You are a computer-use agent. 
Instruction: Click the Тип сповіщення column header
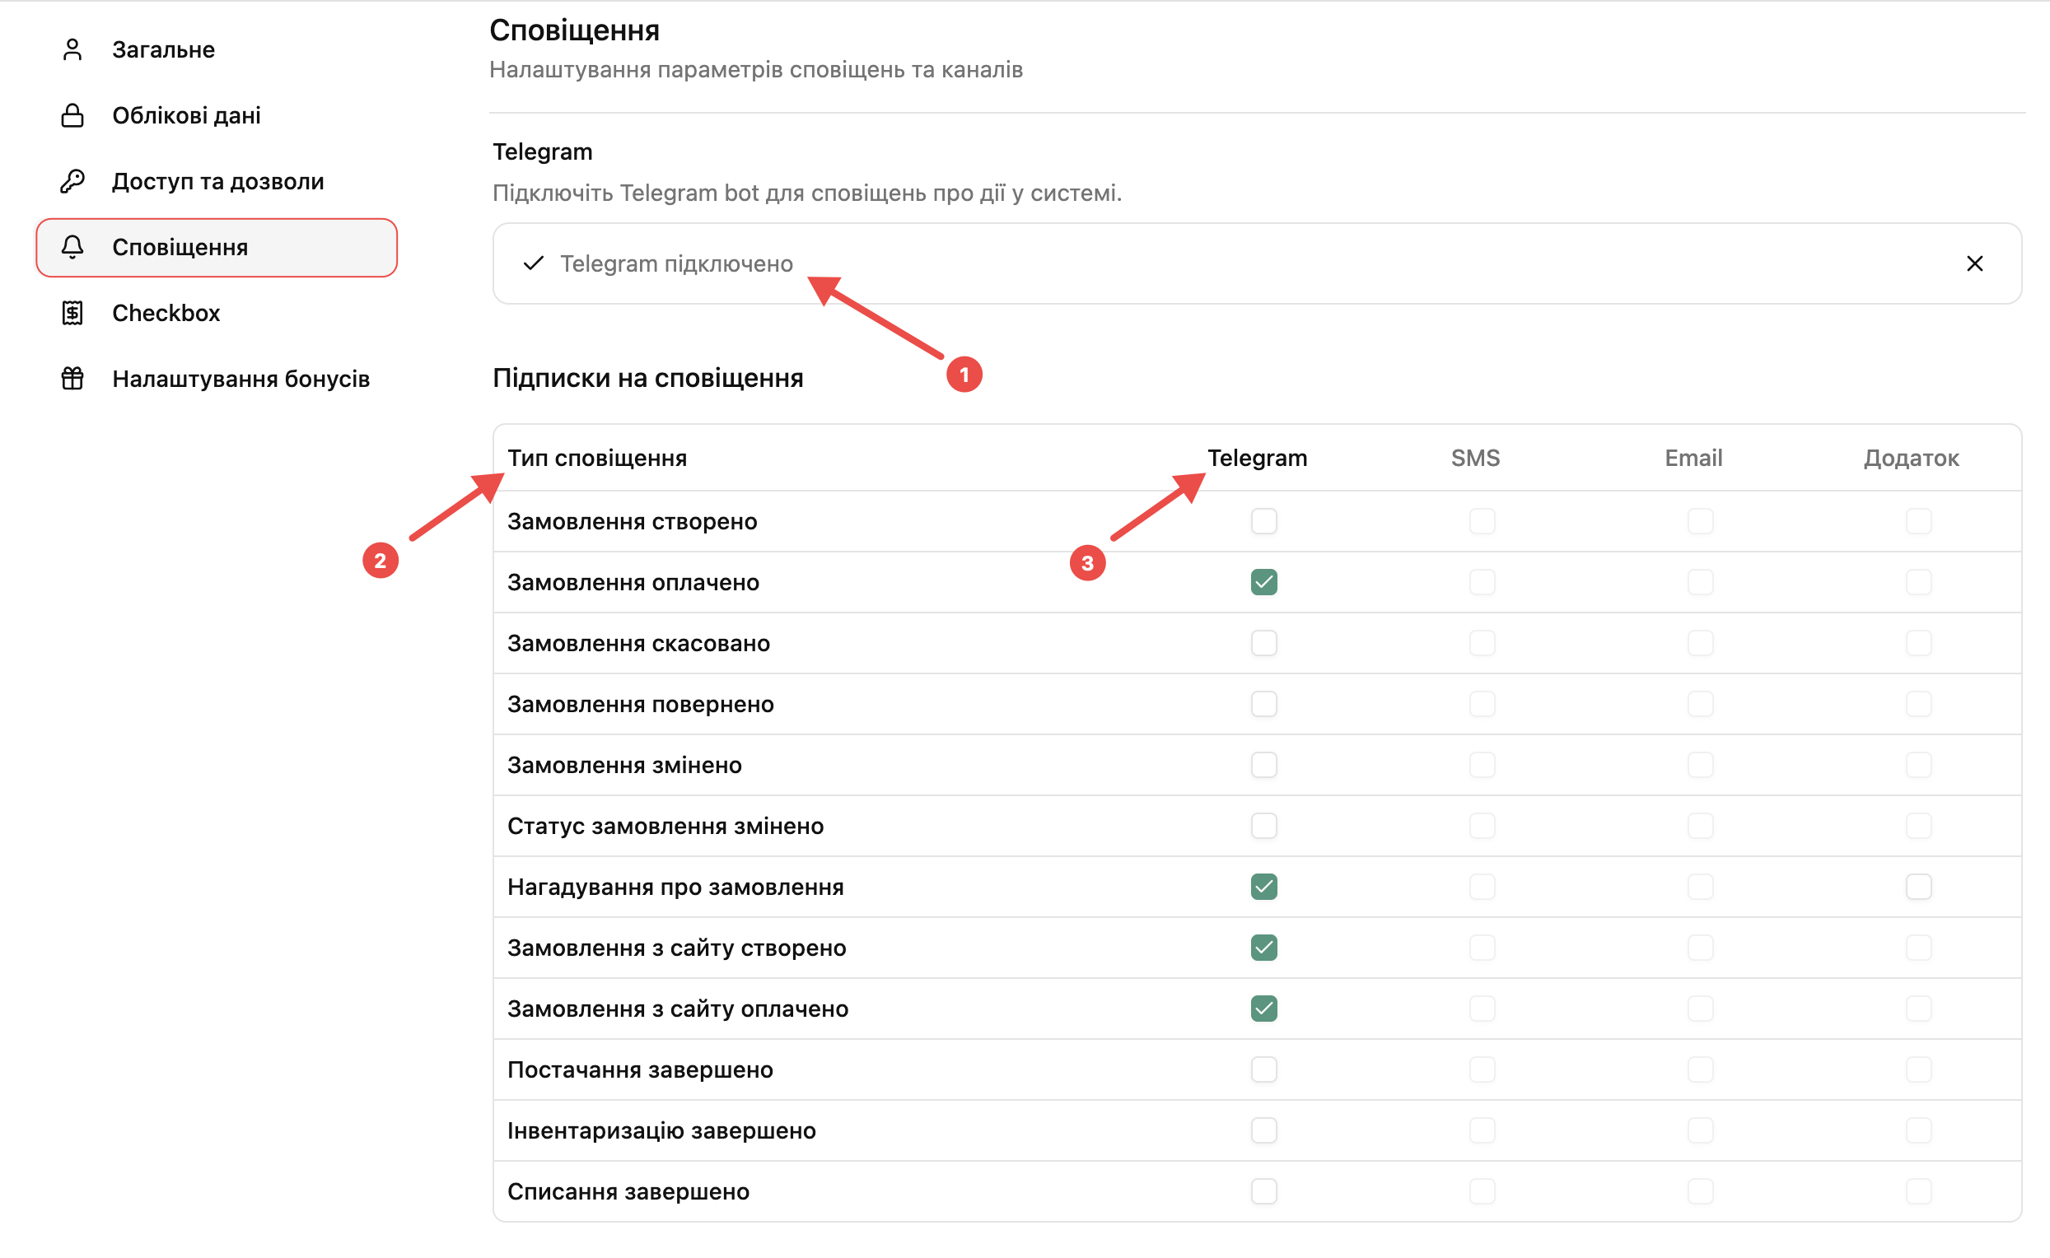[597, 458]
